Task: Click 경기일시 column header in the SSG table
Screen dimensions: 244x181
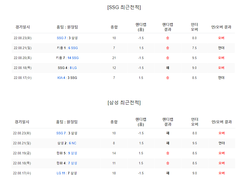Action: point(23,27)
